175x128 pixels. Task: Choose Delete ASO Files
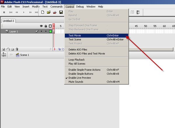click(97, 50)
